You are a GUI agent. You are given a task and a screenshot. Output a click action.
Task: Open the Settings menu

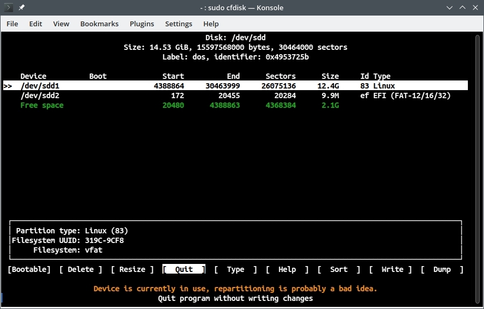coord(179,24)
